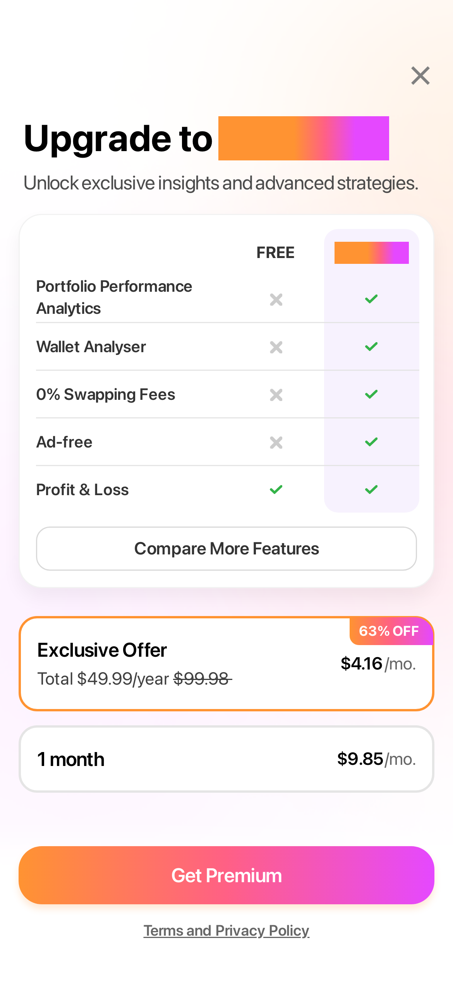
Task: Click the gray X in Wallet Analyser row
Action: click(x=276, y=347)
